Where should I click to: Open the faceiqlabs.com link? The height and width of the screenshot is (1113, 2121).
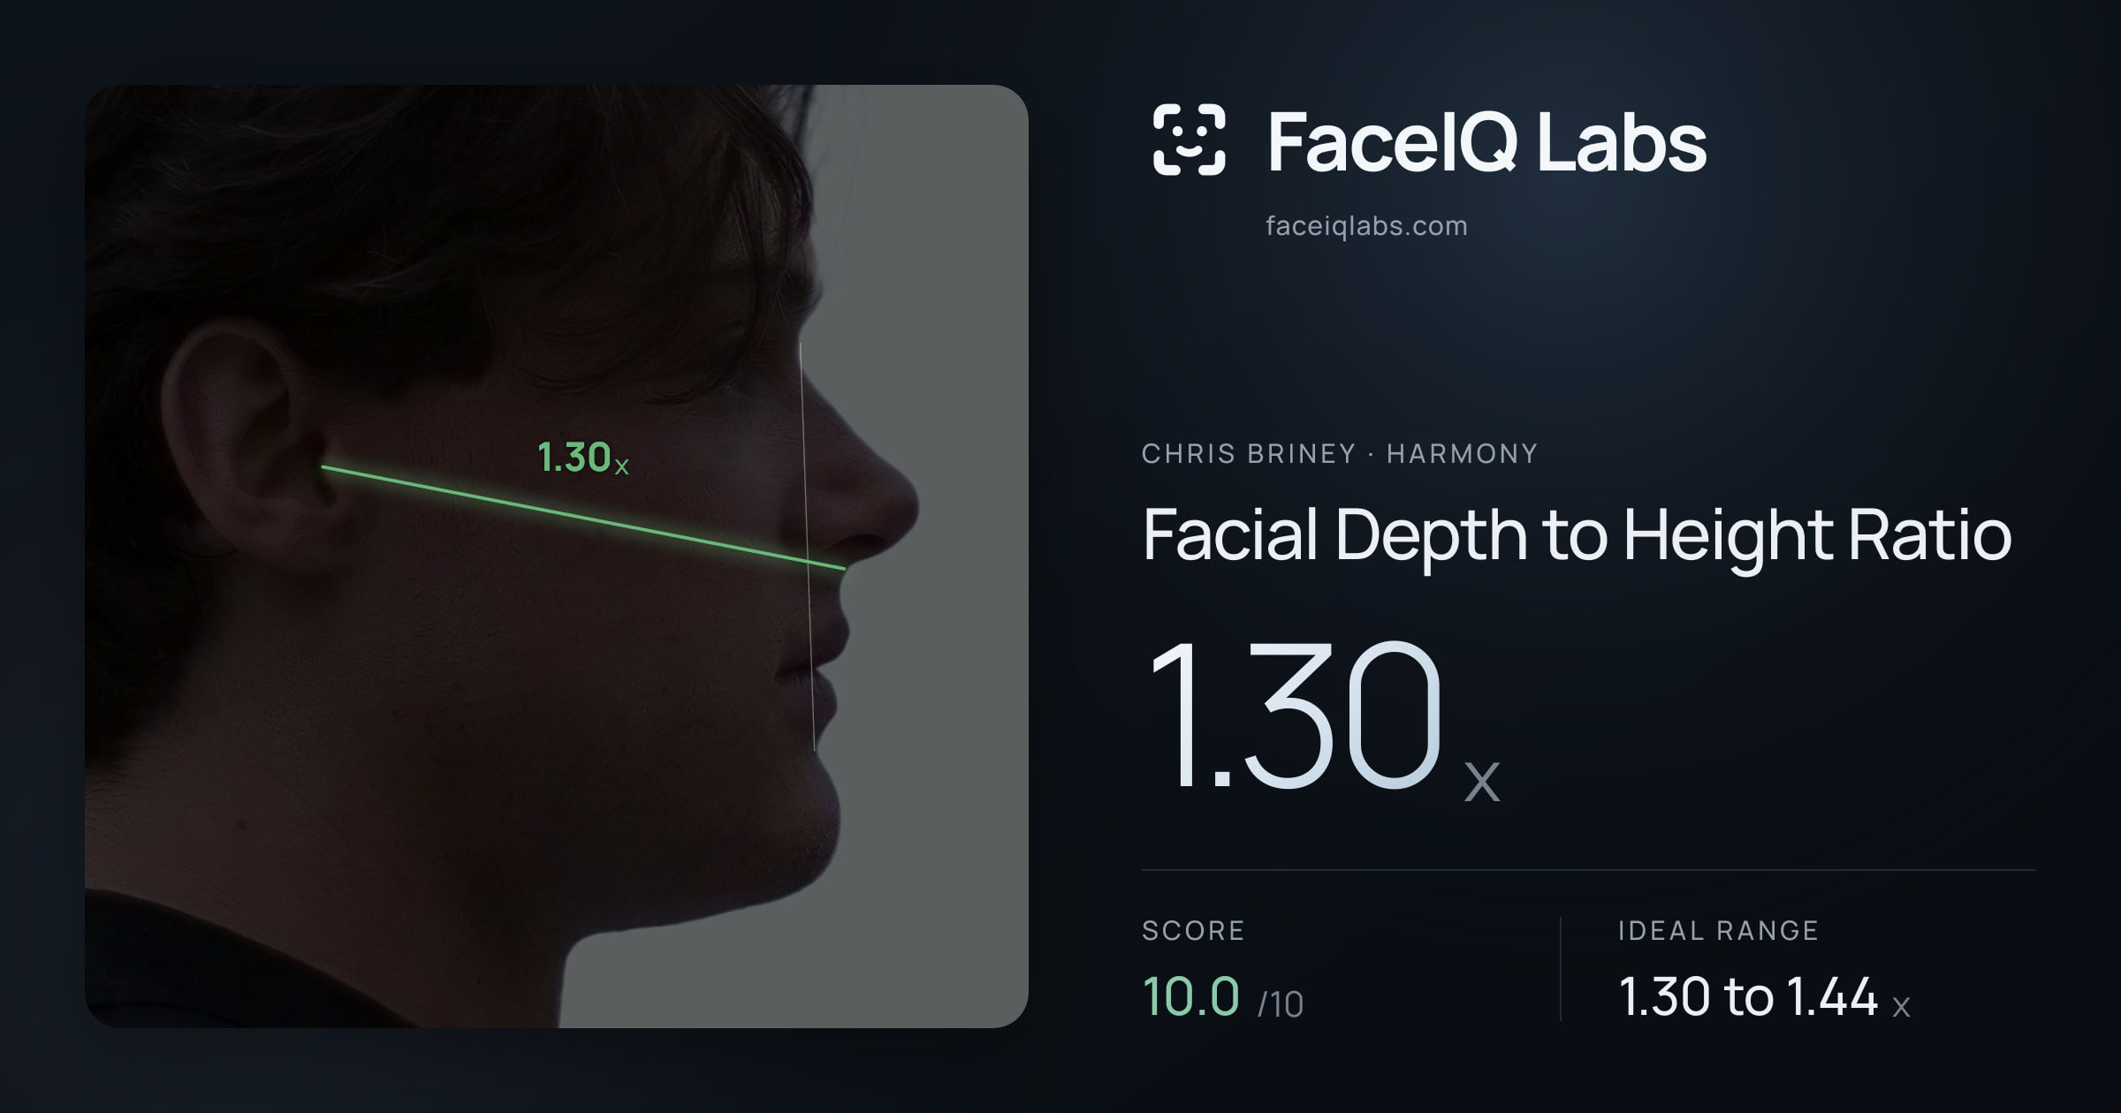[x=1366, y=226]
